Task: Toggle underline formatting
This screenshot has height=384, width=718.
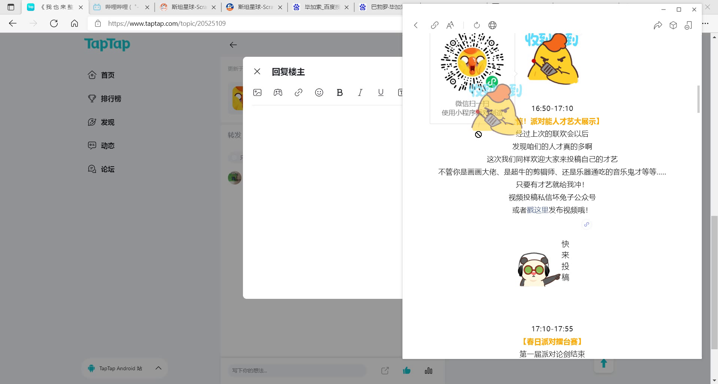Action: 381,93
